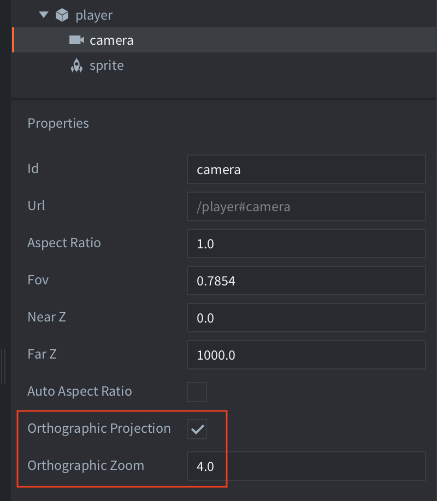Click the Near Z value field

tap(306, 318)
